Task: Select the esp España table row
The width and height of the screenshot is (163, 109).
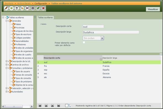Action: (99, 70)
